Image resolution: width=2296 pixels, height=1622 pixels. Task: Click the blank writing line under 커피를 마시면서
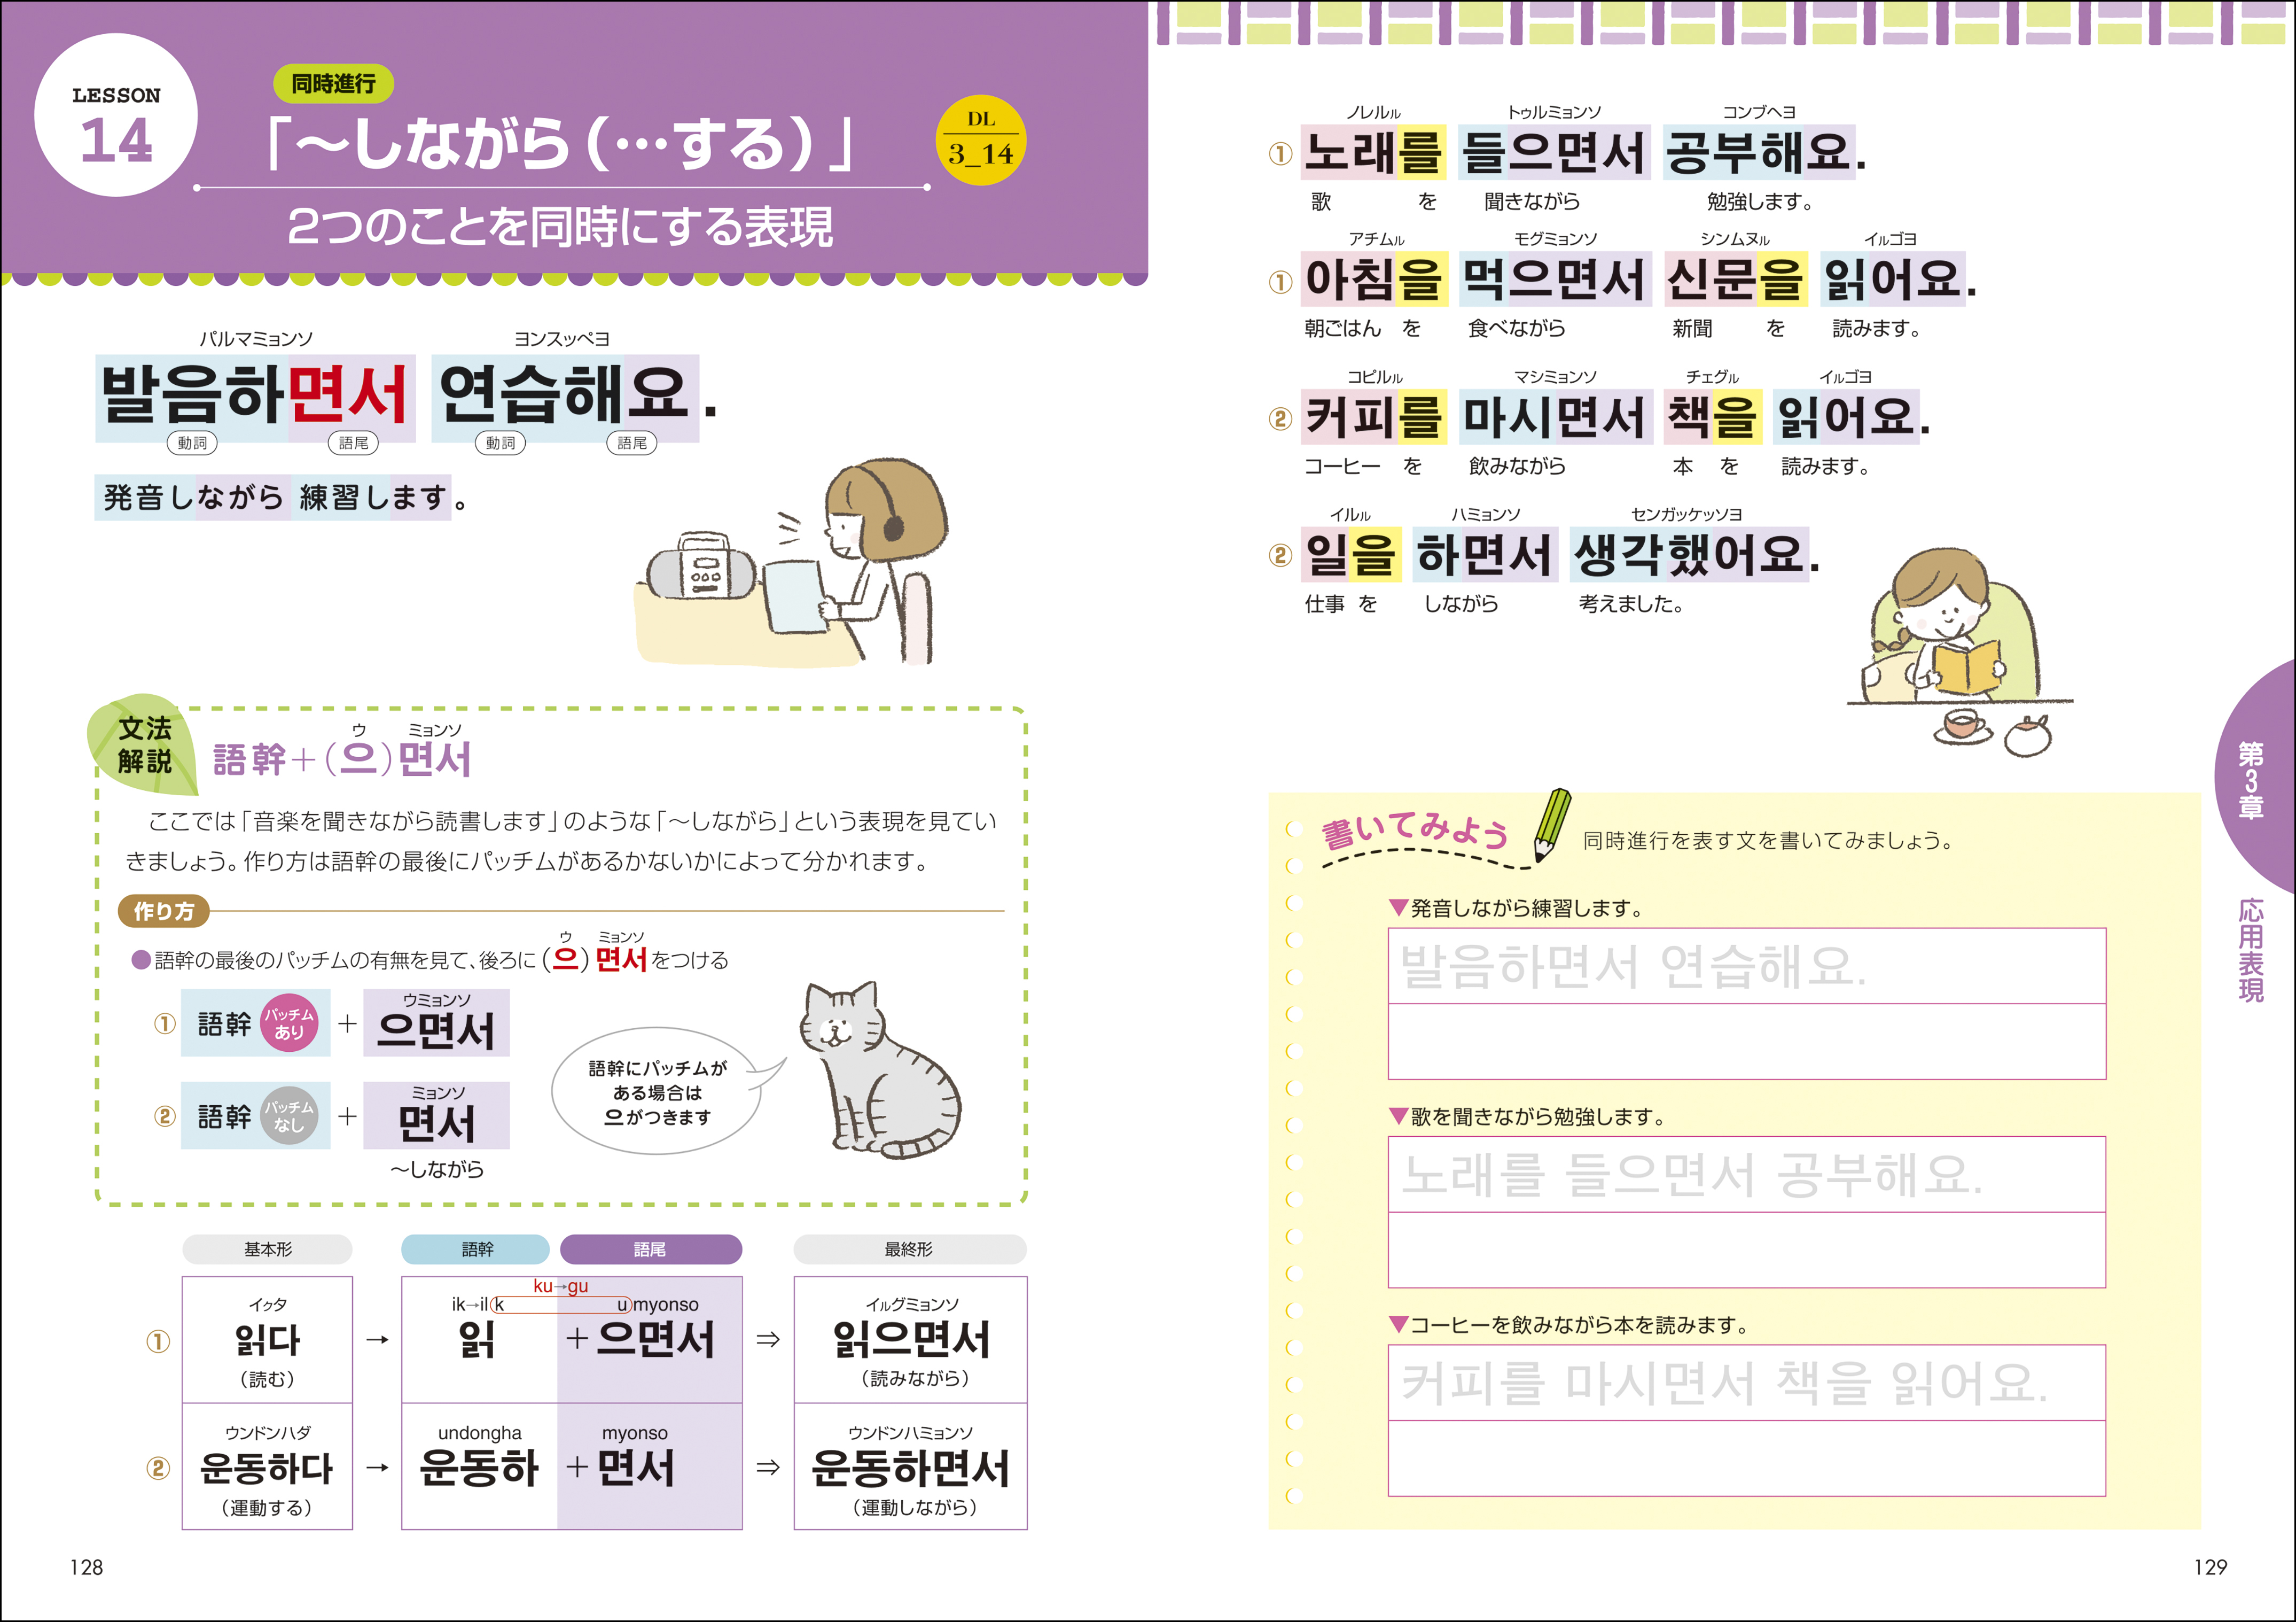click(x=1747, y=1458)
